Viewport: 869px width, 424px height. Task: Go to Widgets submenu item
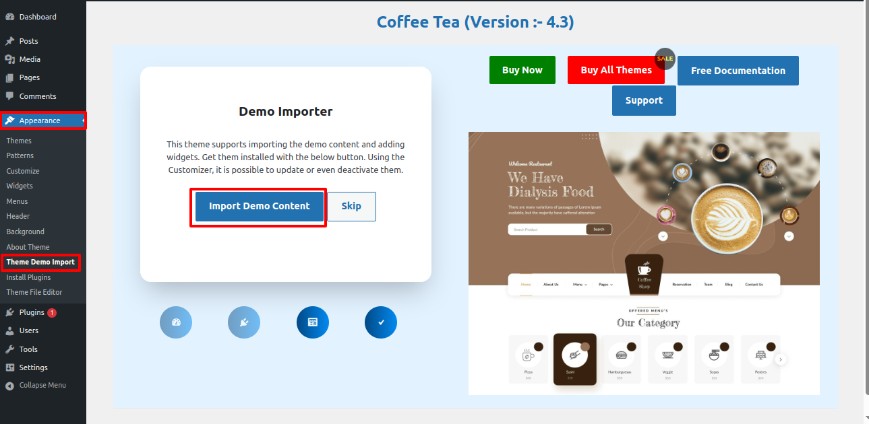coord(20,186)
